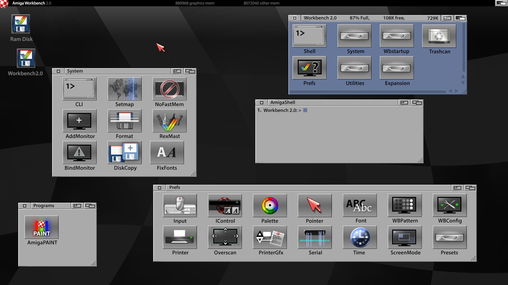508x285 pixels.
Task: Open the Ram Disk desktop icon
Action: coord(21,24)
